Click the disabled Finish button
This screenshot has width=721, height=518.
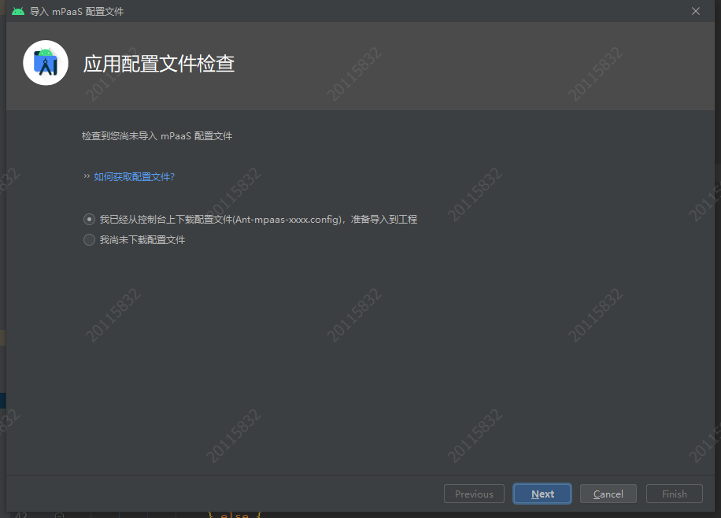(674, 494)
